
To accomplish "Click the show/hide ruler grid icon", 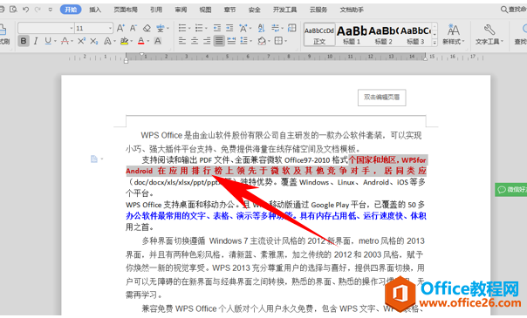I will tap(292, 28).
